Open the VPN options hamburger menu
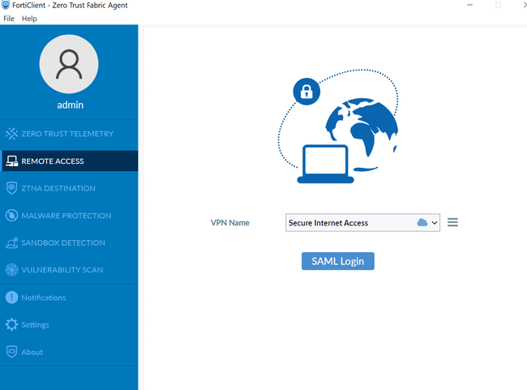Screen dimensions: 527x390 click(452, 222)
